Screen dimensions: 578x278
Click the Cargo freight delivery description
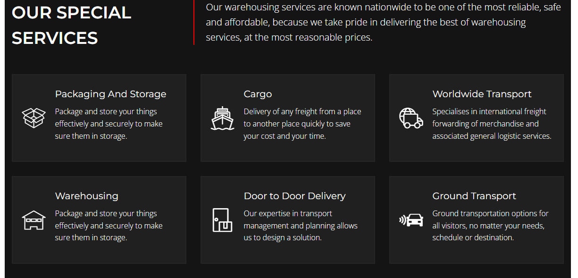pos(302,124)
